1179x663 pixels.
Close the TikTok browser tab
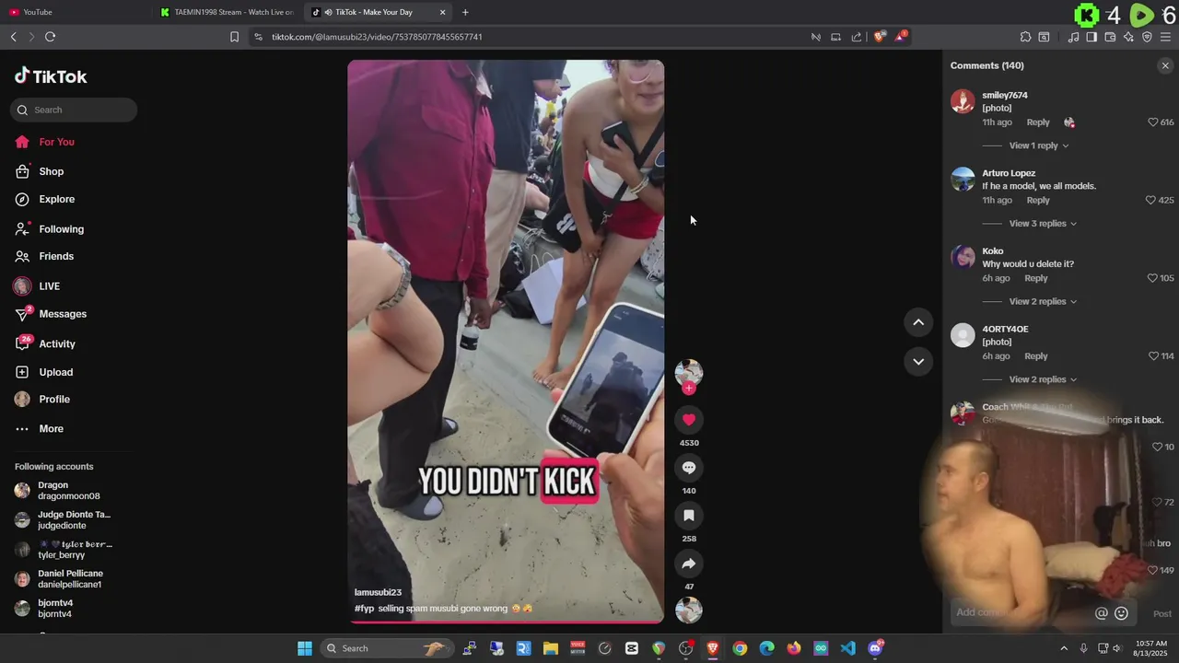pos(443,12)
